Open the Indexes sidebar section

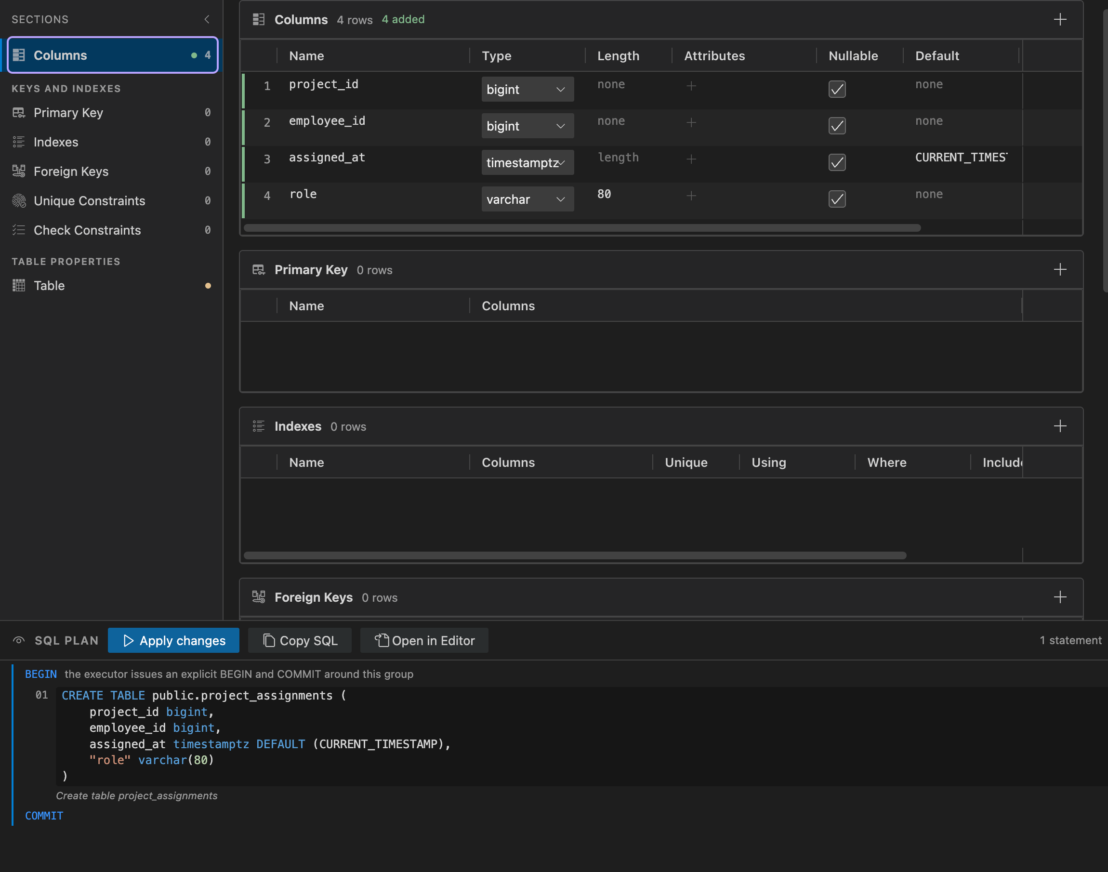(x=111, y=142)
